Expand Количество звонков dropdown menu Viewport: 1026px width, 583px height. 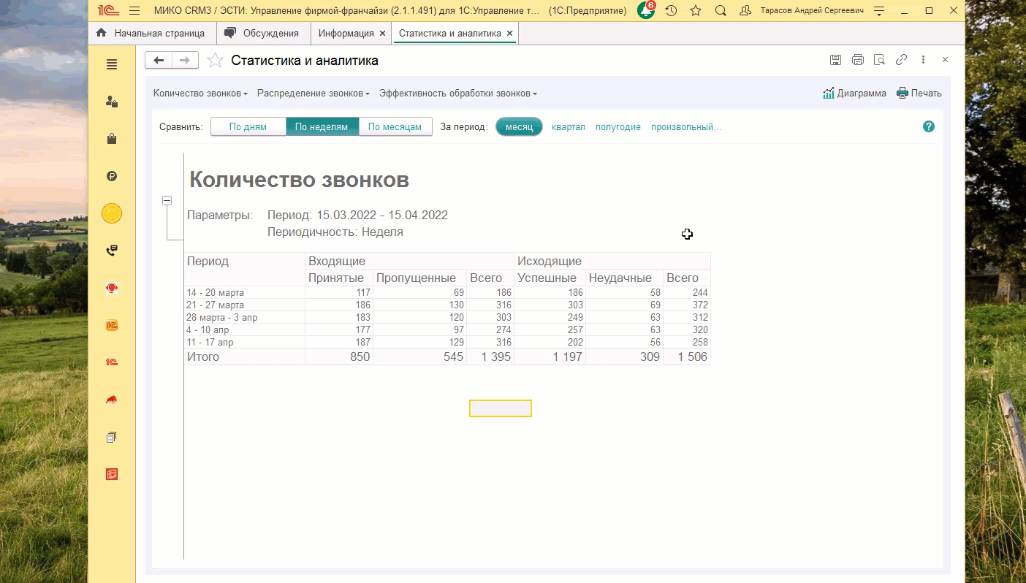tap(200, 94)
